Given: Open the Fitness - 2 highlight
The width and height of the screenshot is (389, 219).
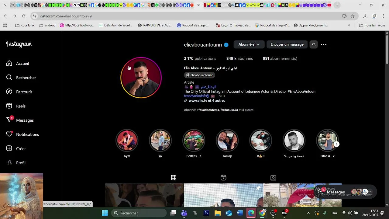Looking at the screenshot, I should coord(328,140).
